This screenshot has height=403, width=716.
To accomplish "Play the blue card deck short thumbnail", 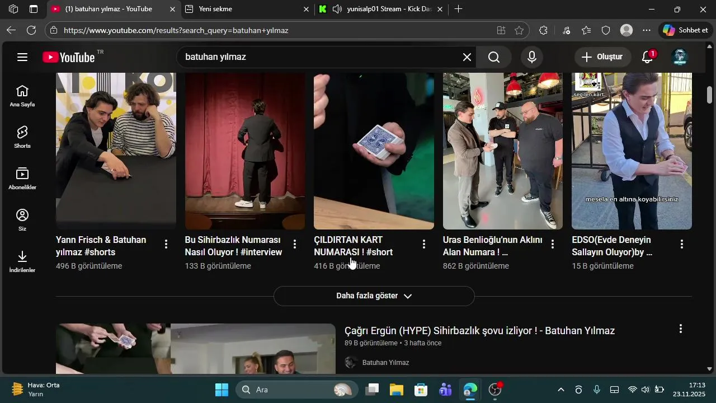I will tap(374, 151).
